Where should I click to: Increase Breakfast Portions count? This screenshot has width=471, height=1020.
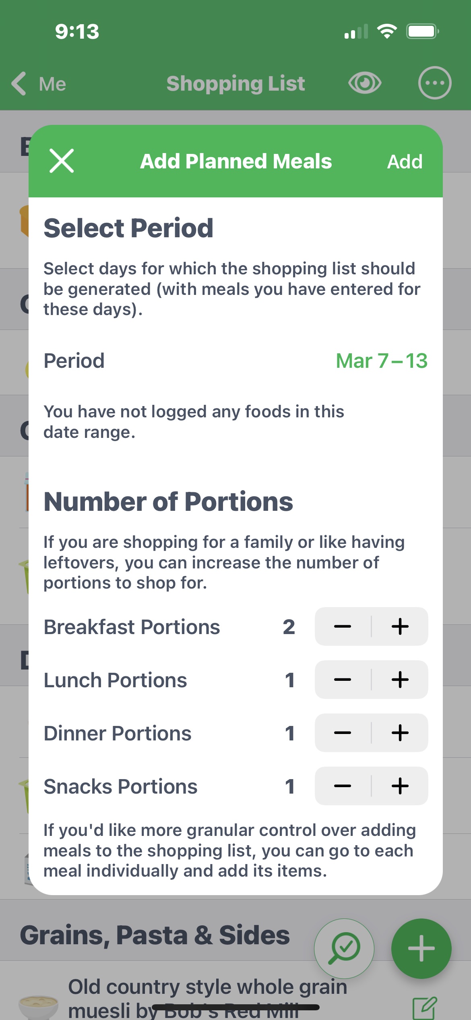click(x=400, y=627)
